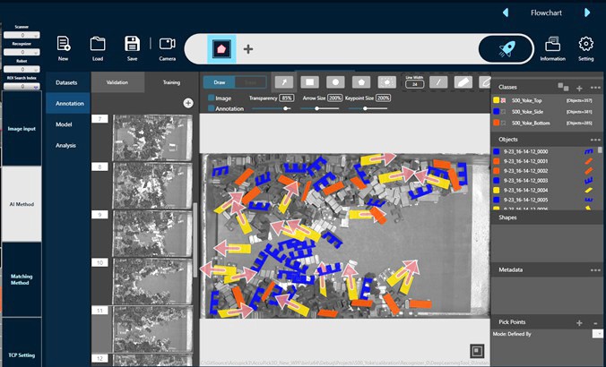
Task: Toggle checkbox beside 500_Yoke_Side class
Action: tap(506, 112)
